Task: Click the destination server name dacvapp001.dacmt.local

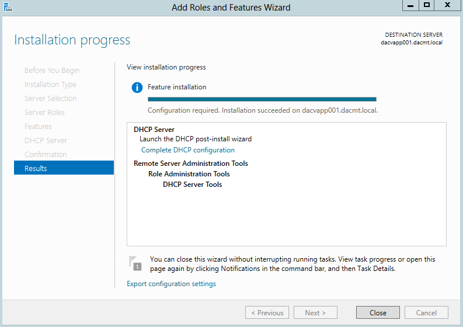Action: pyautogui.click(x=412, y=43)
